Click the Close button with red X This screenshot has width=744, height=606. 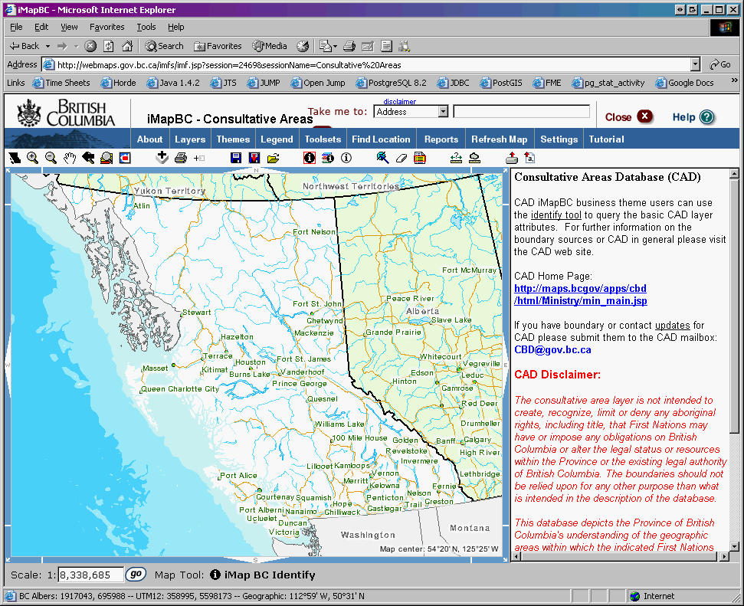click(629, 116)
